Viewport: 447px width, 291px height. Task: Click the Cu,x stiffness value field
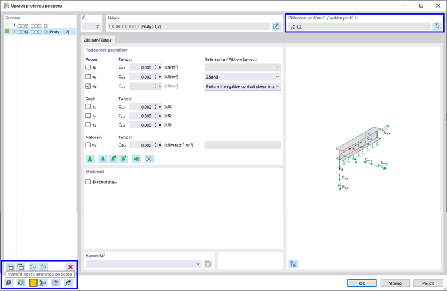tap(141, 67)
